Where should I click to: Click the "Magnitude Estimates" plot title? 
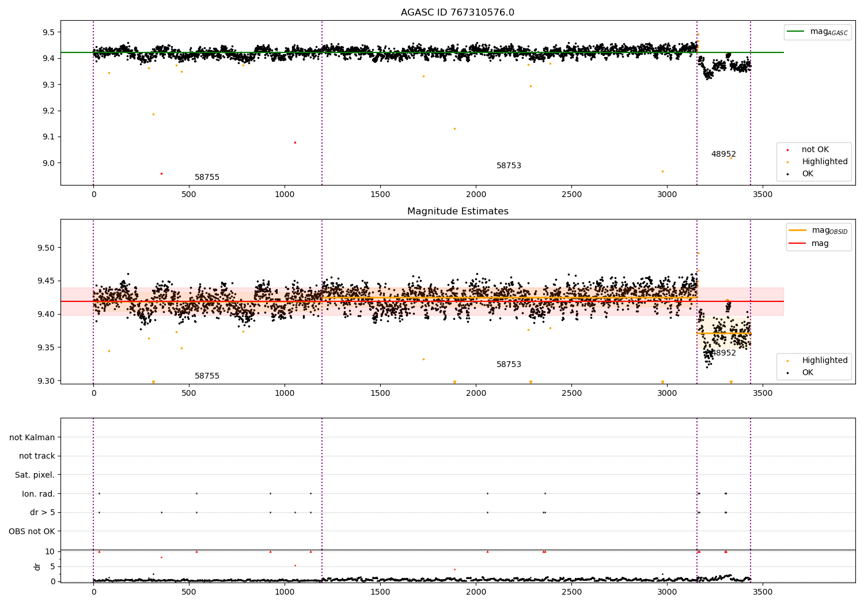tap(457, 211)
